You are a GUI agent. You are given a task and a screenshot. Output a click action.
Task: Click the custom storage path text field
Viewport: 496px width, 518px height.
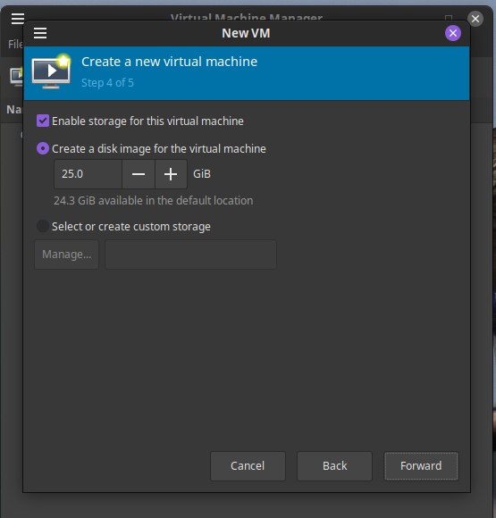pyautogui.click(x=190, y=255)
